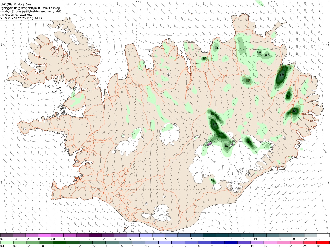Select the grey-green 2.5 swatch in the rain scale
Viewport: 330px width, 248px height.
[x=99, y=243]
